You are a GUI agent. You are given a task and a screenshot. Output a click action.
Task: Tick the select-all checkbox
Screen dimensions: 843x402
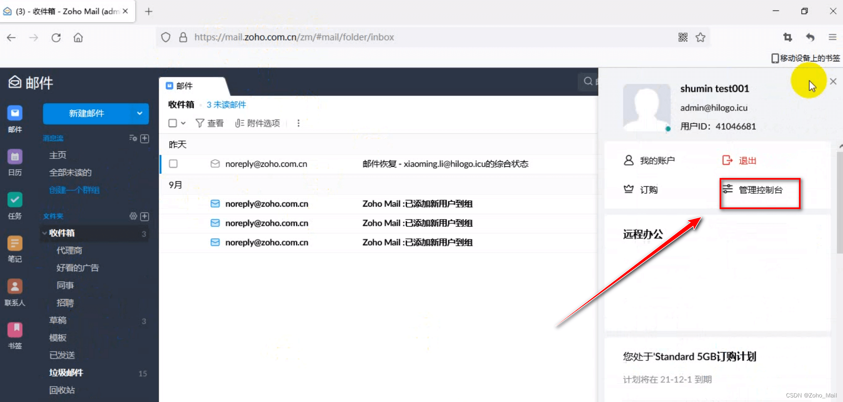[172, 123]
